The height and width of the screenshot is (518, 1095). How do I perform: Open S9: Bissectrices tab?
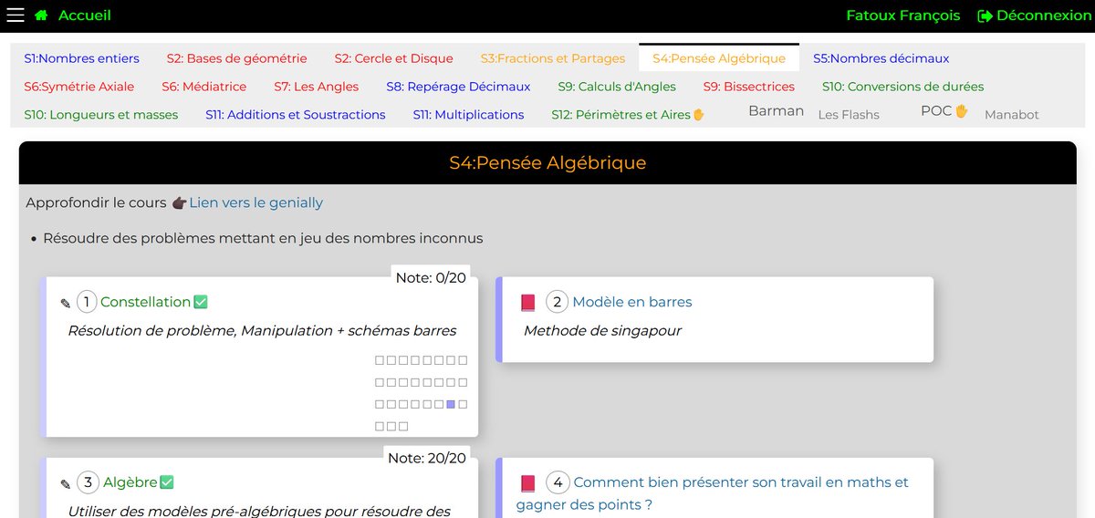click(x=749, y=87)
